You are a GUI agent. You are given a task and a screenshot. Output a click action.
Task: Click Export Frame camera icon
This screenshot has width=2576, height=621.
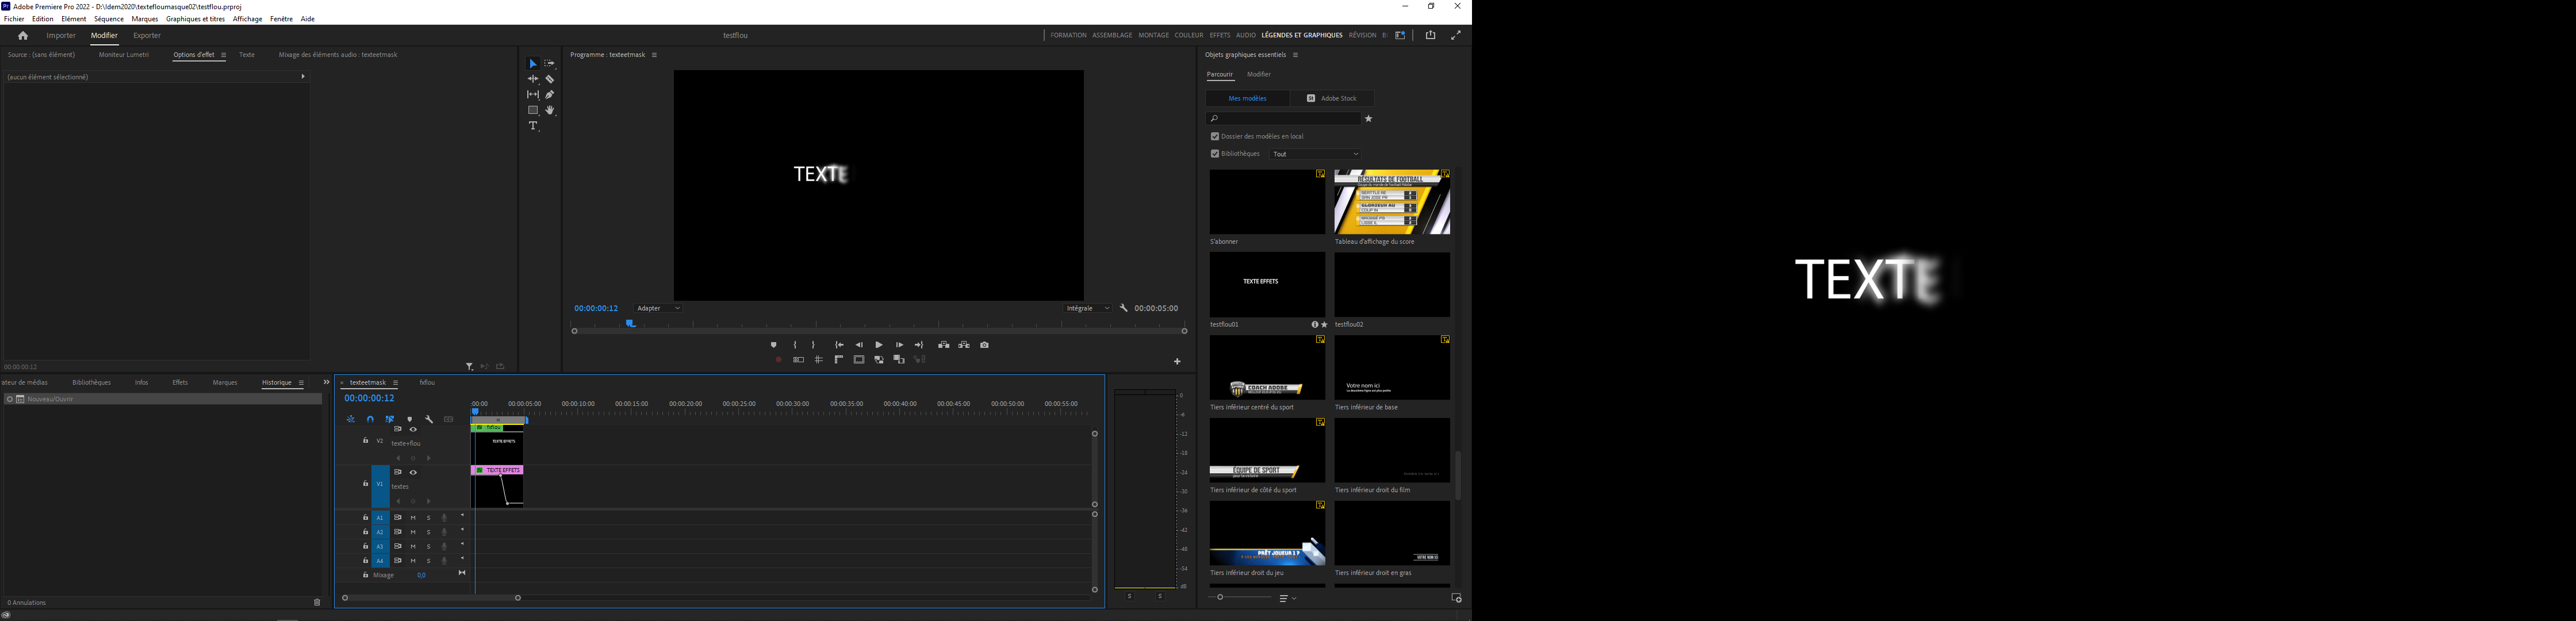984,345
